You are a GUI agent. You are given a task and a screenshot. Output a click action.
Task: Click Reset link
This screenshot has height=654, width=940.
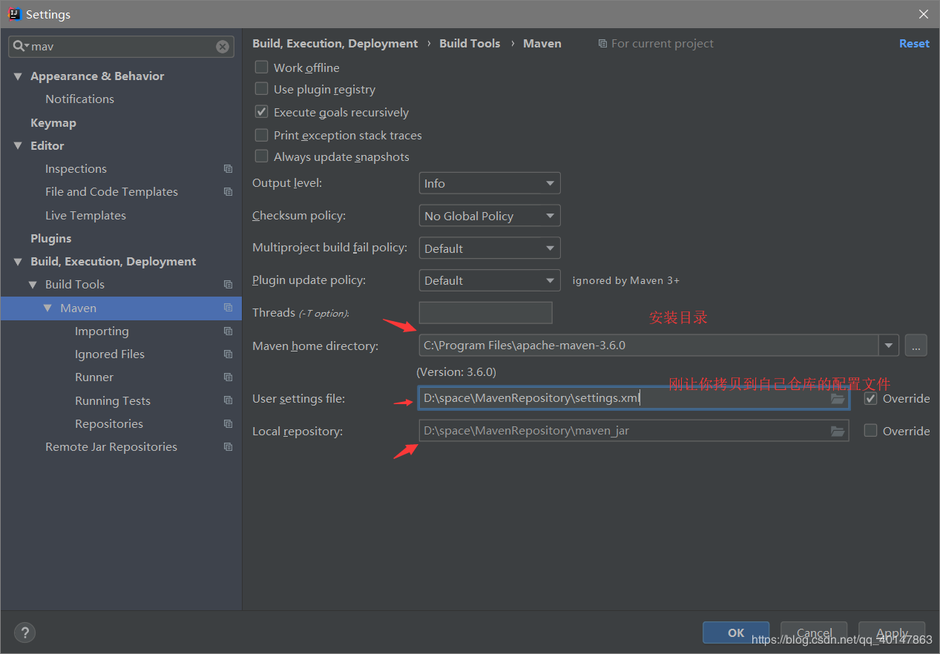(914, 44)
